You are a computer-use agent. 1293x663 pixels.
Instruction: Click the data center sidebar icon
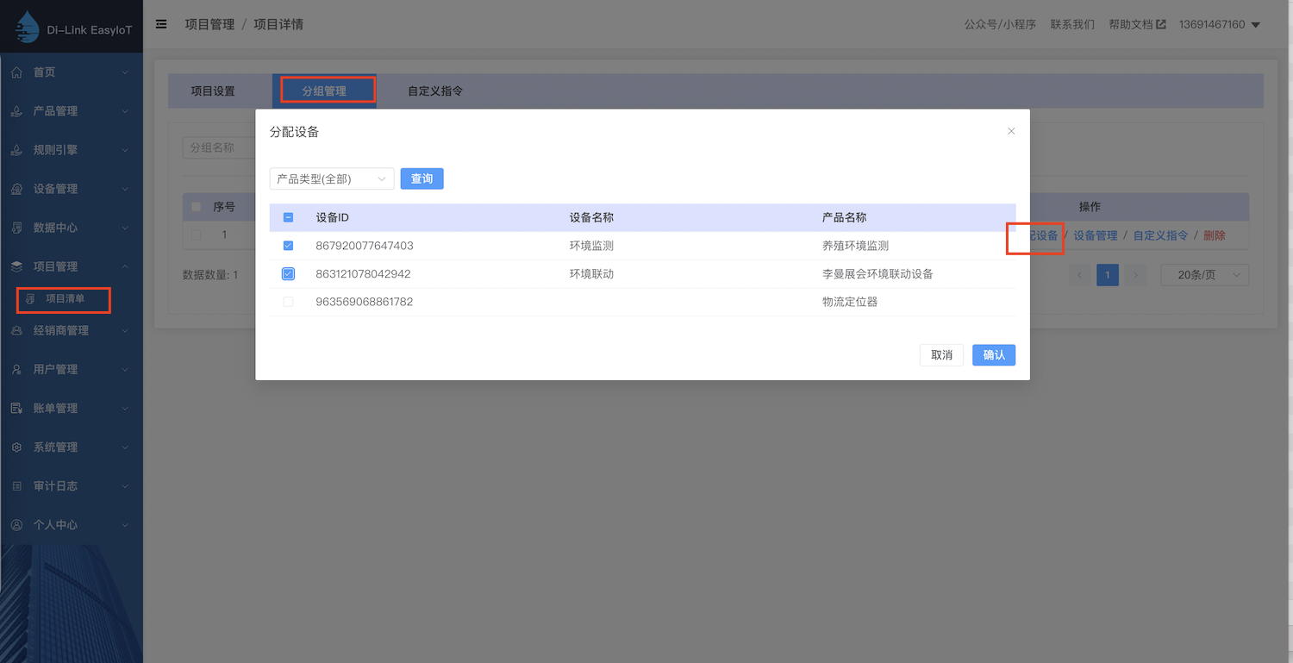point(16,228)
